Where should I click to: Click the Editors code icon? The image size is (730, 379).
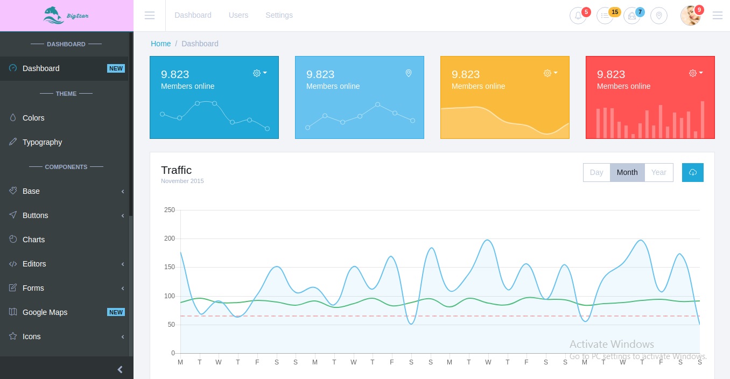13,264
